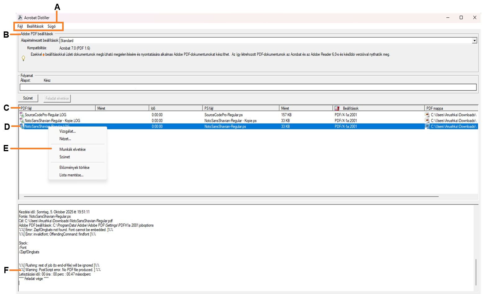Click the log pane vertical scrollbar
The height and width of the screenshot is (294, 497).
(x=476, y=272)
